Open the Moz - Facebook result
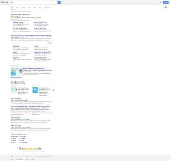 click(x=16, y=99)
